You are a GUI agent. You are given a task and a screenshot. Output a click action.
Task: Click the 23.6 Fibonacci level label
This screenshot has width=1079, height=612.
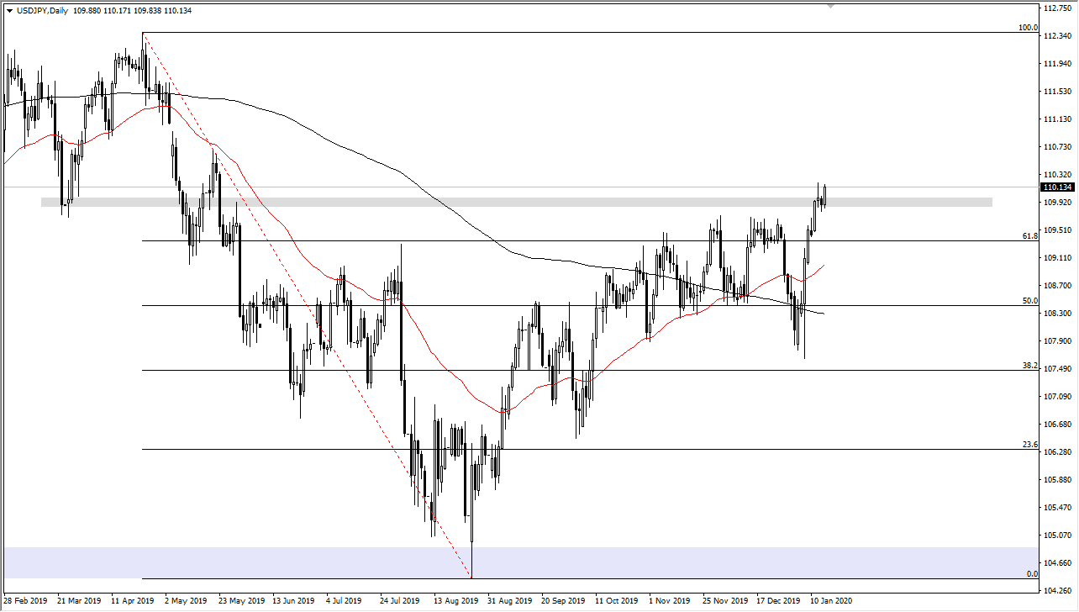(x=1030, y=445)
